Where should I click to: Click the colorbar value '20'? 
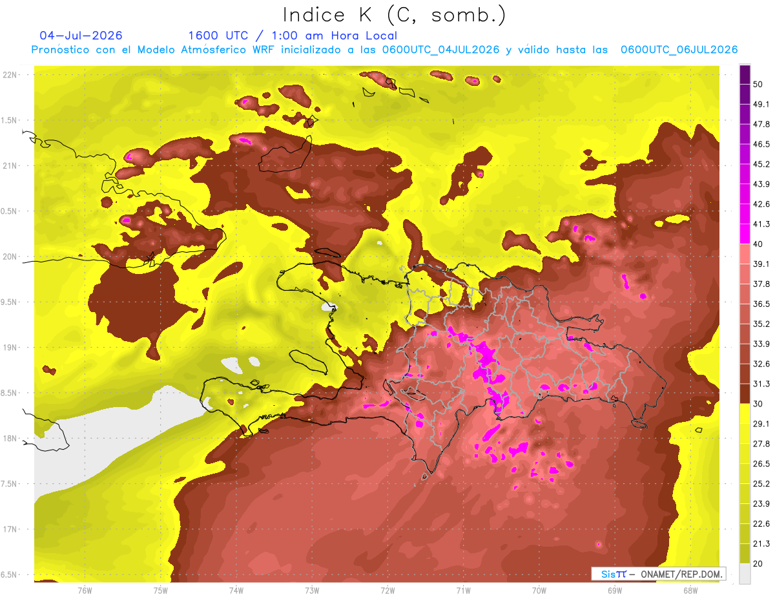tap(759, 563)
